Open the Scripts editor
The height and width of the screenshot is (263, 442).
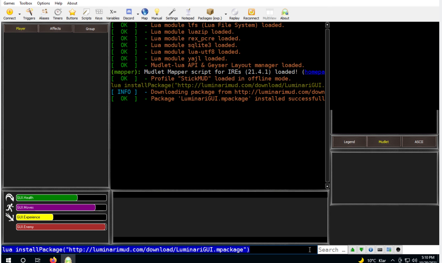(86, 14)
